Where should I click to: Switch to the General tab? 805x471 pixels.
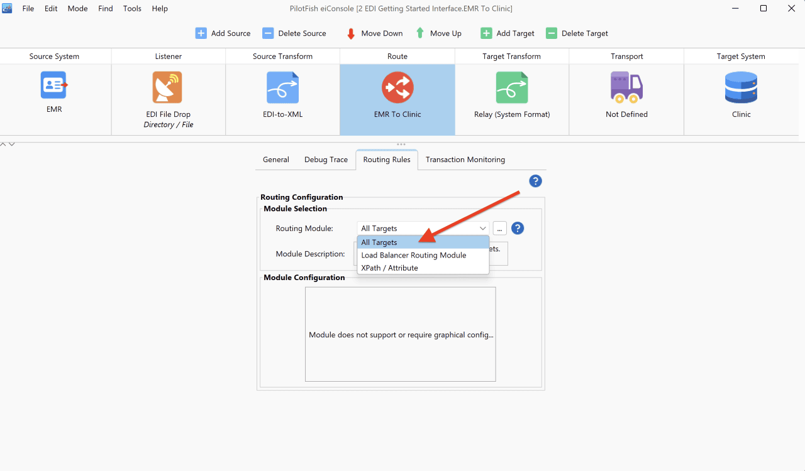tap(276, 160)
